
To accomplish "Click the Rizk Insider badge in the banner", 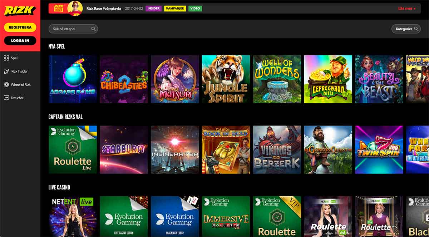I will pos(59,8).
